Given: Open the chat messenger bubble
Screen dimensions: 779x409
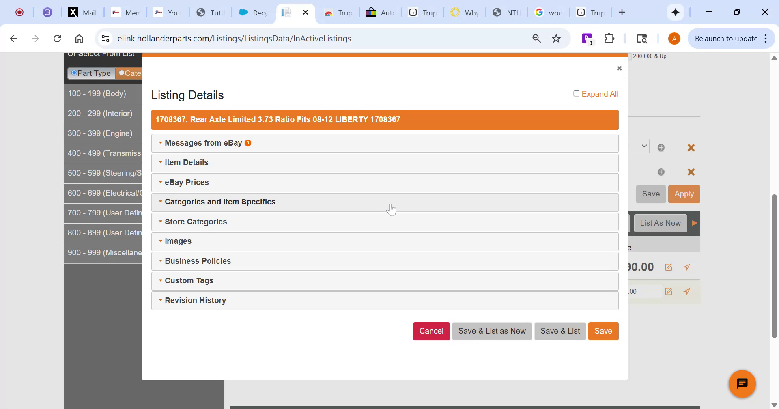Looking at the screenshot, I should coord(742,383).
